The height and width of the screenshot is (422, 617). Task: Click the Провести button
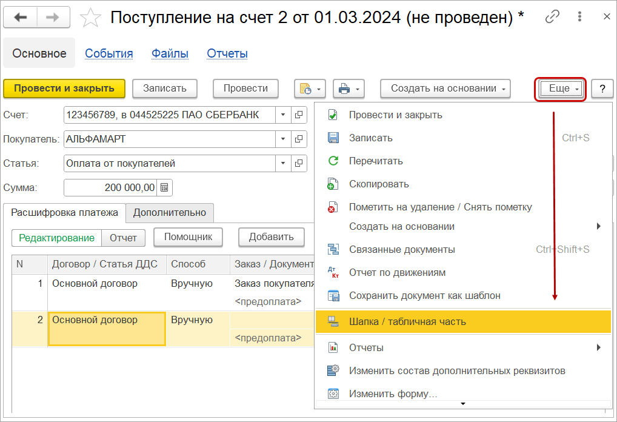click(x=245, y=89)
